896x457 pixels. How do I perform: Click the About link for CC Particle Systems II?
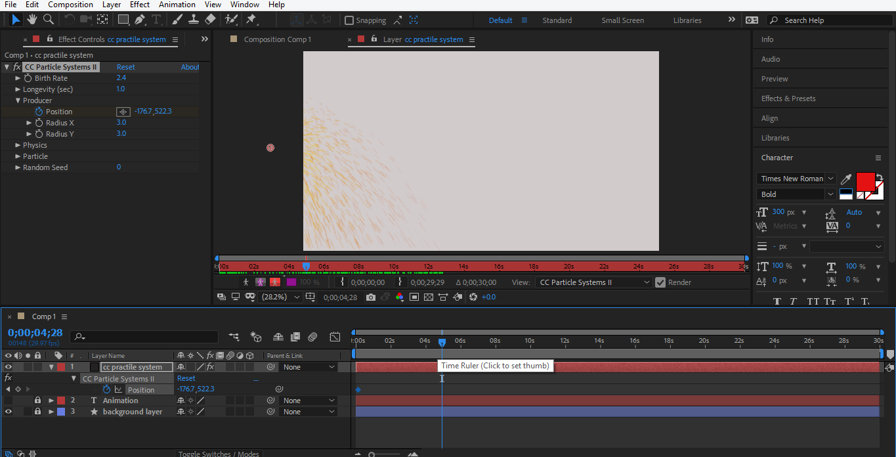point(190,67)
